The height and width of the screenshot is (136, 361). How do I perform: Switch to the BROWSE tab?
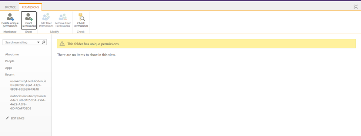click(10, 7)
